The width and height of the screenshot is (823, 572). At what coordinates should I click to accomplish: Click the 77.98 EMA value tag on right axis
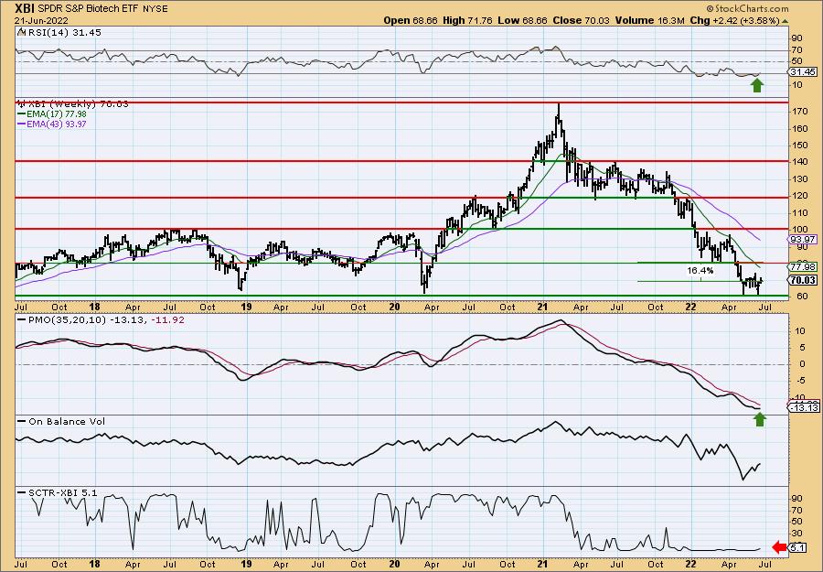803,267
